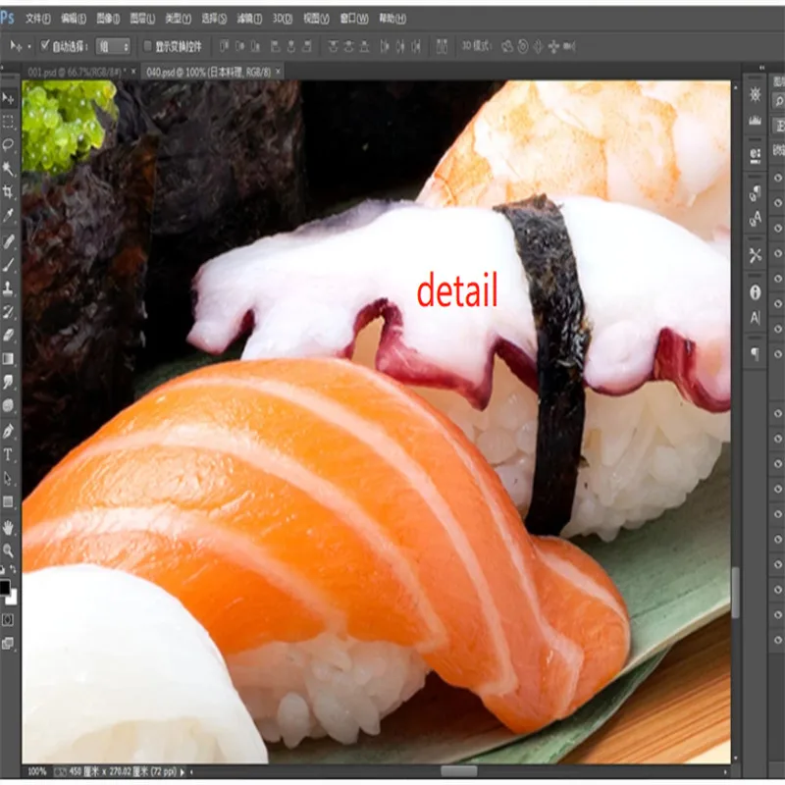Click the foreground color swatch
This screenshot has width=785, height=785.
coord(4,587)
